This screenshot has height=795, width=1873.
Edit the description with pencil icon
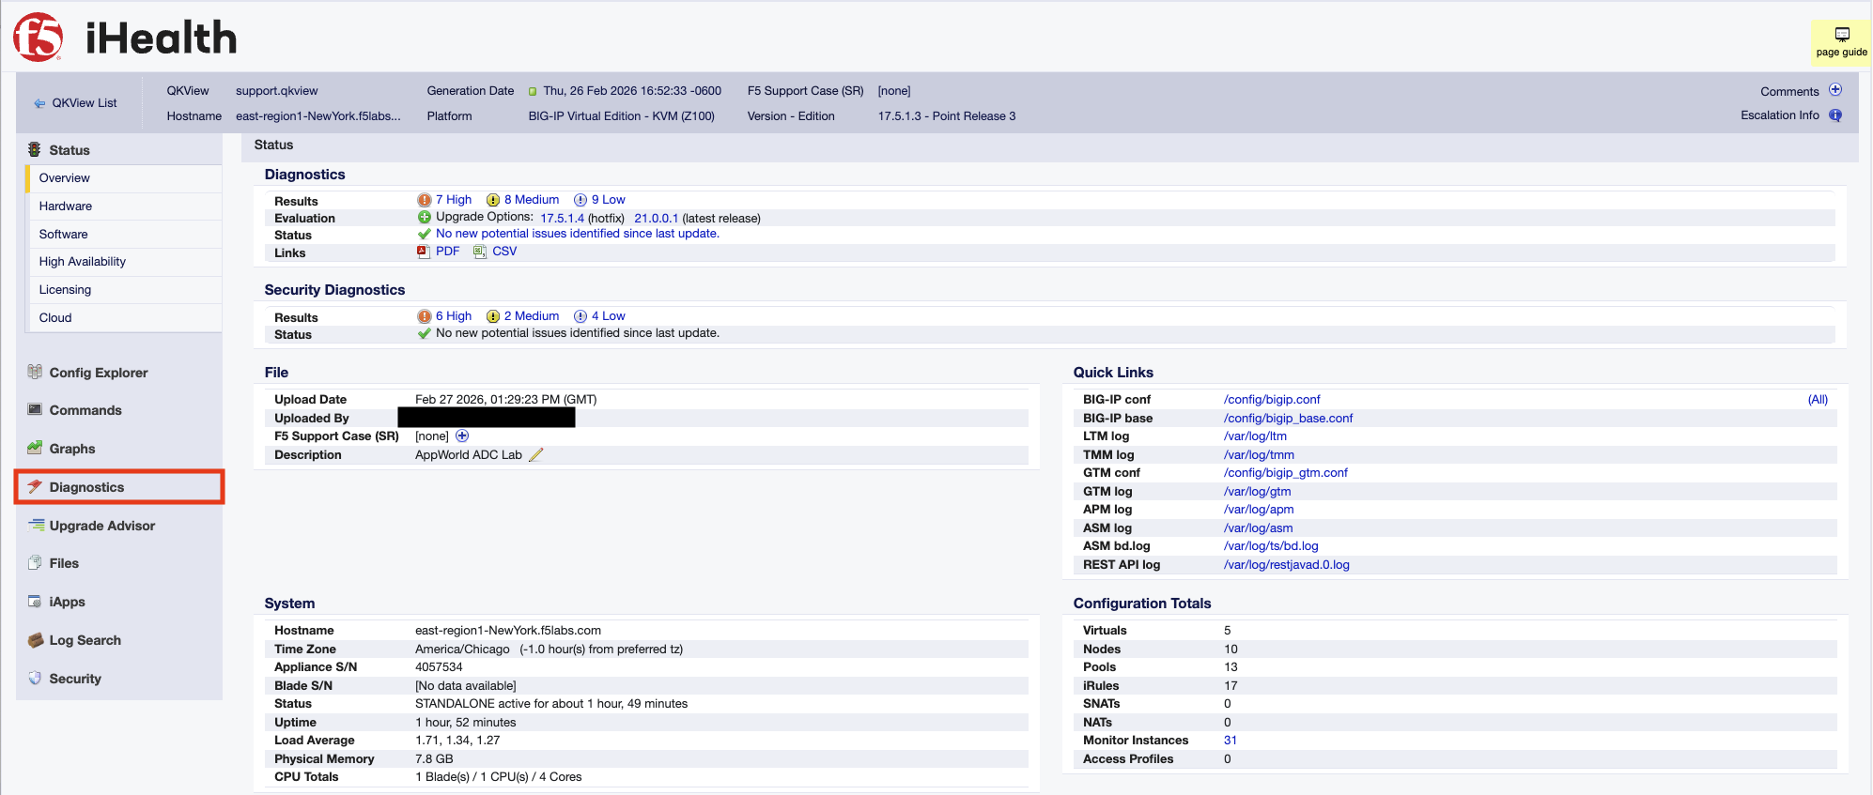click(x=536, y=455)
